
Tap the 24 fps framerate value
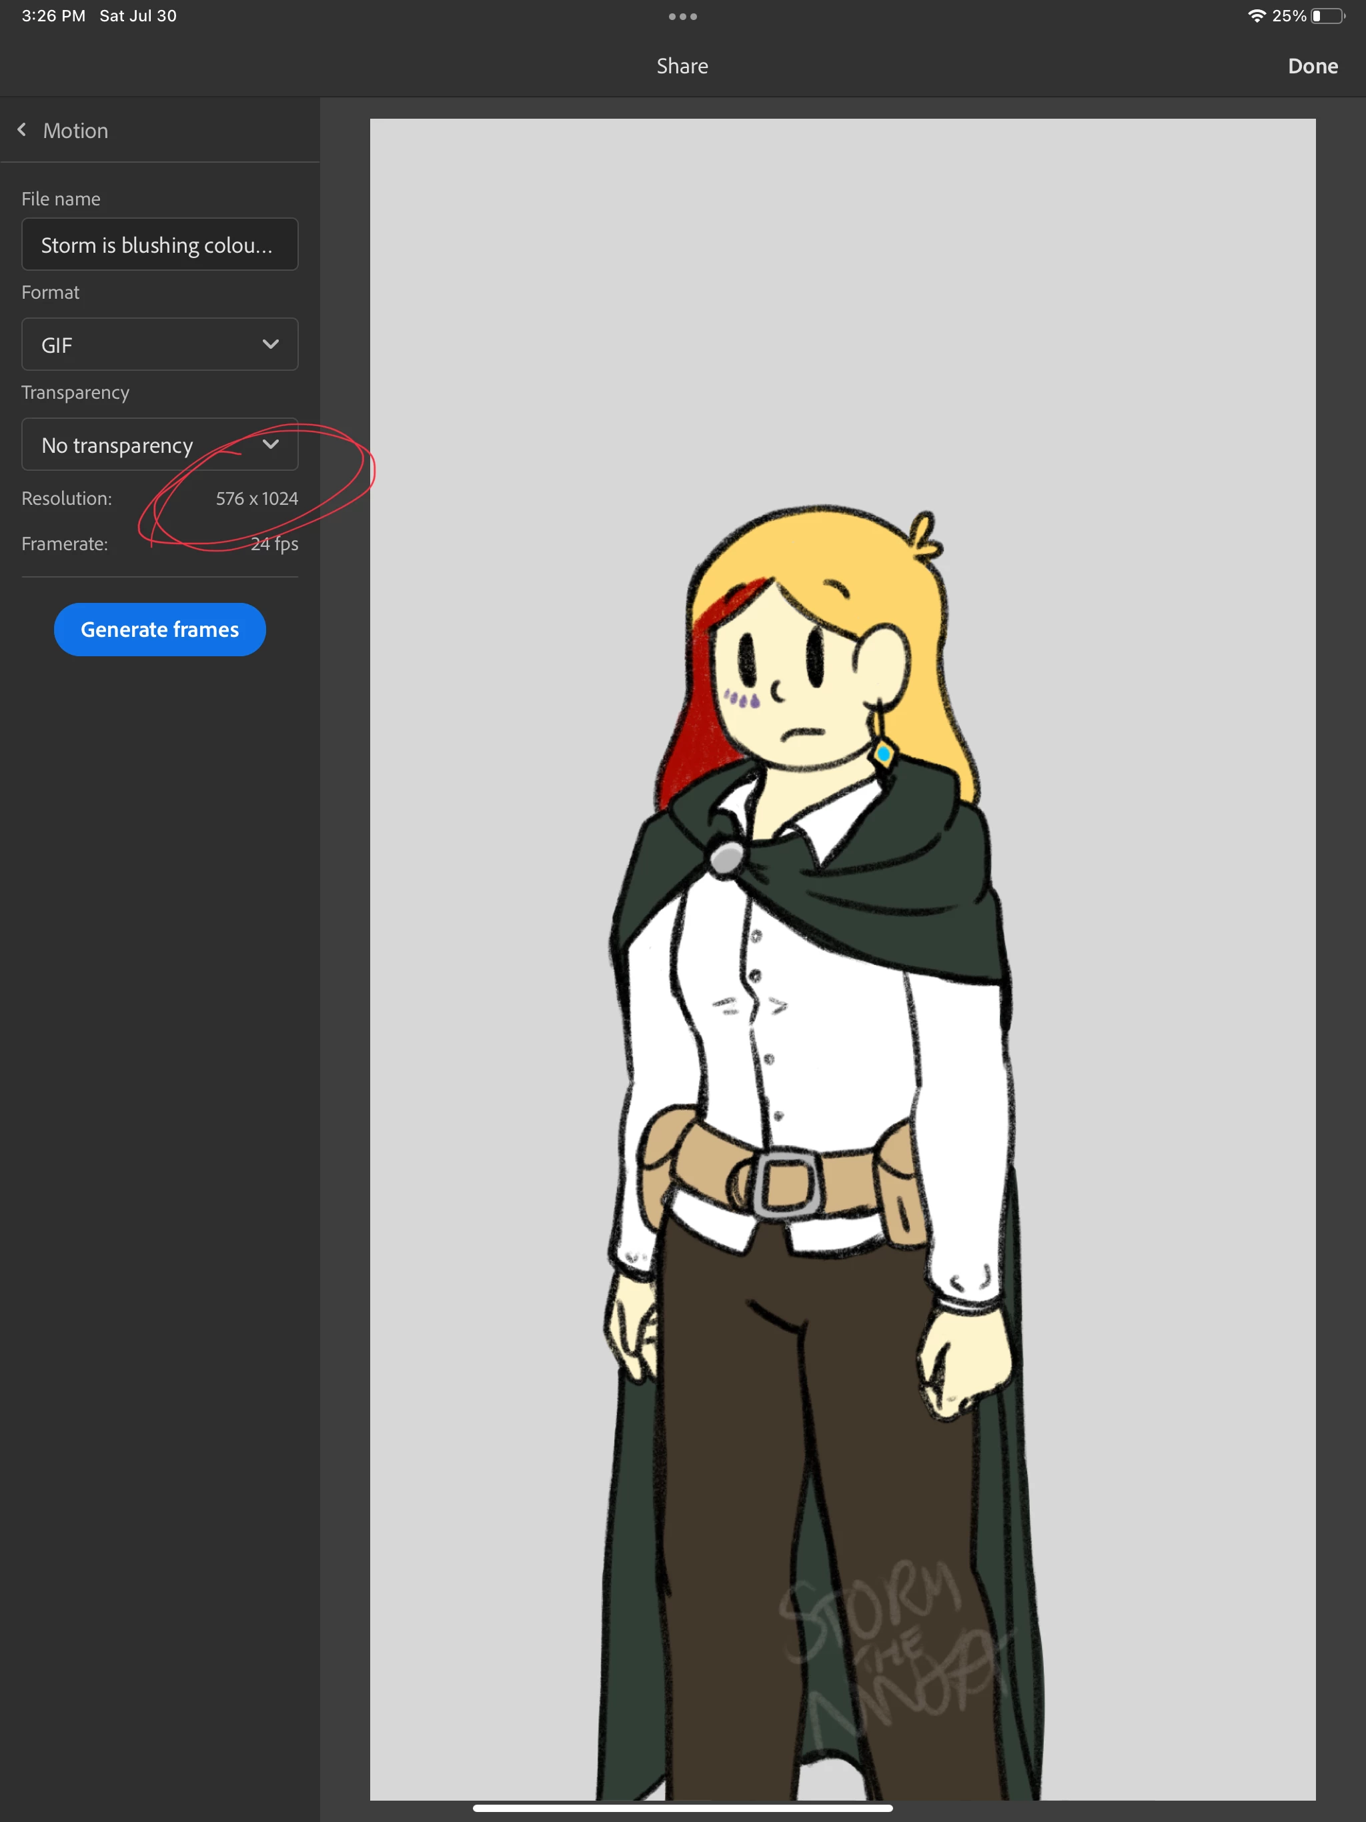(274, 544)
